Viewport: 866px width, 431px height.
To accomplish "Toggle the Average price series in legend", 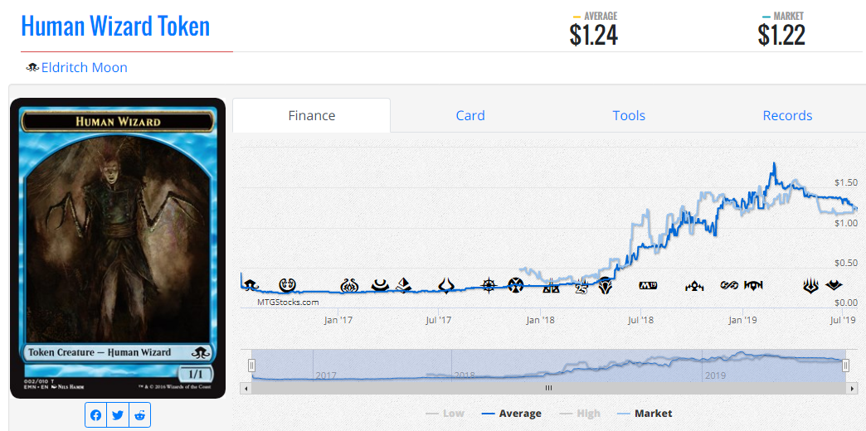I will pyautogui.click(x=512, y=414).
